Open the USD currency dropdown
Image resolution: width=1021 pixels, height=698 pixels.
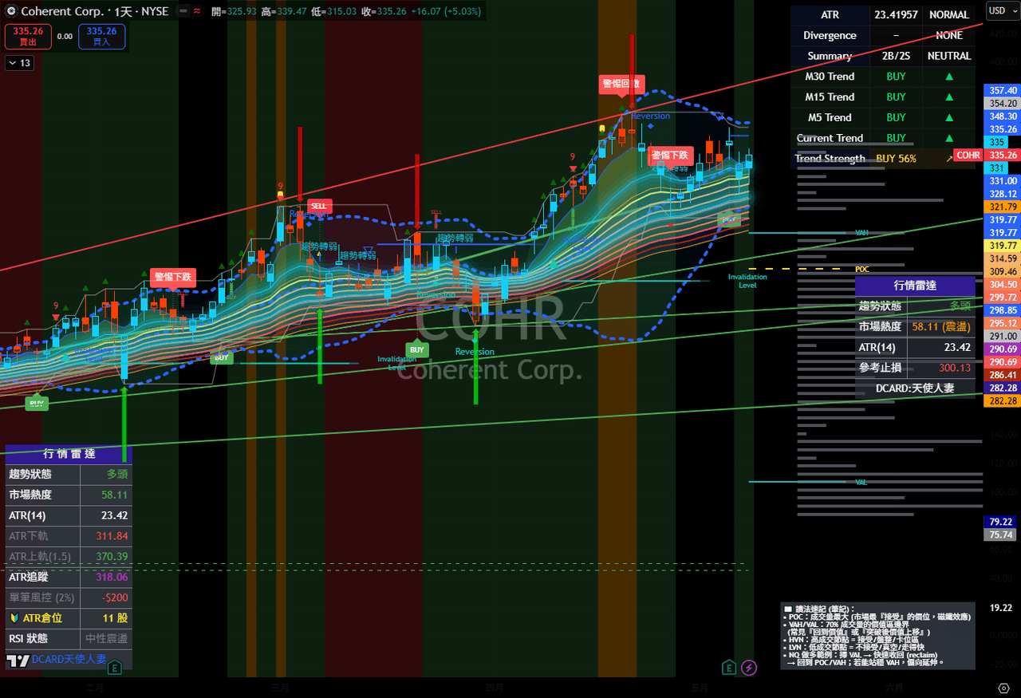click(1002, 11)
